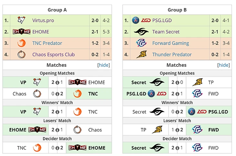236x156 pixels.
Task: Open the Chaos Esports Club team link
Action: click(x=53, y=54)
